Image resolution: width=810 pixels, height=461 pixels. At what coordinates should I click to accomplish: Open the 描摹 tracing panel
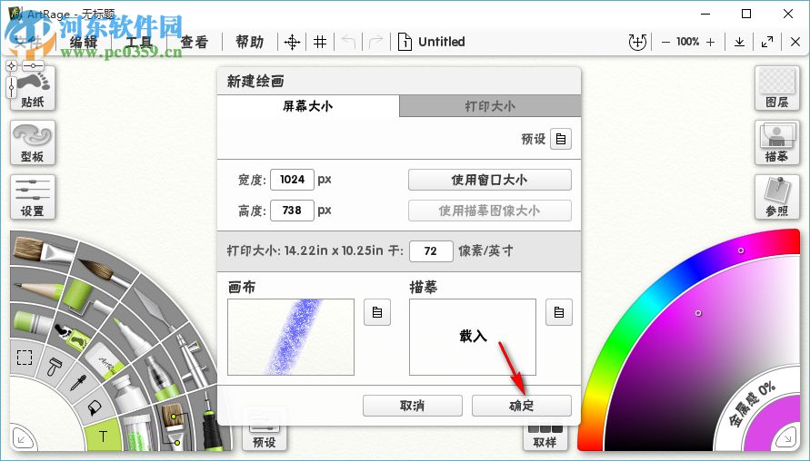pos(777,142)
